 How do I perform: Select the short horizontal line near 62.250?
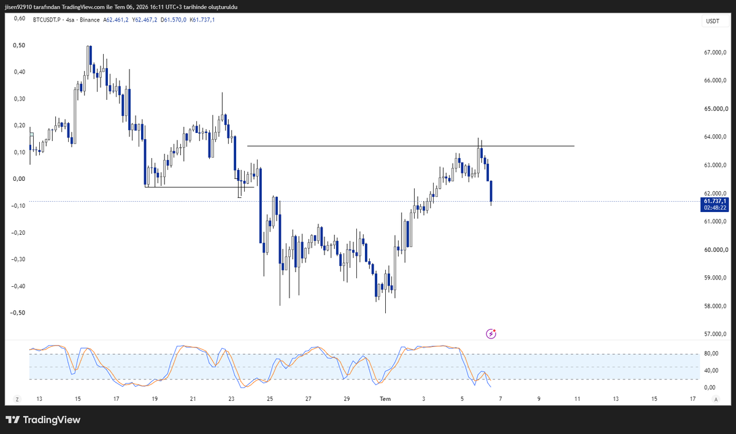tap(199, 187)
